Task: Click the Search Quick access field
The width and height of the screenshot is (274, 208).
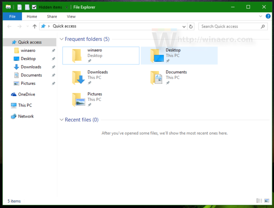Action: 232,26
